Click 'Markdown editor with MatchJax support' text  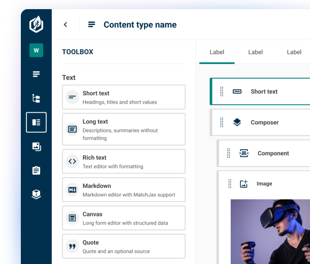(129, 194)
